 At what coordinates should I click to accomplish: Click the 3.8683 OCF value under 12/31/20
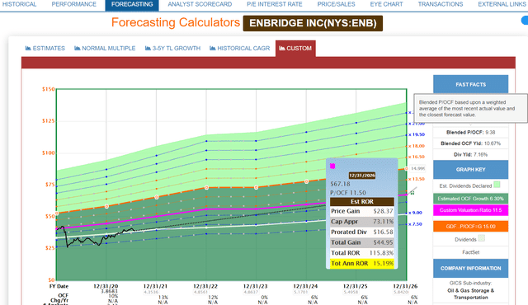[x=110, y=291]
